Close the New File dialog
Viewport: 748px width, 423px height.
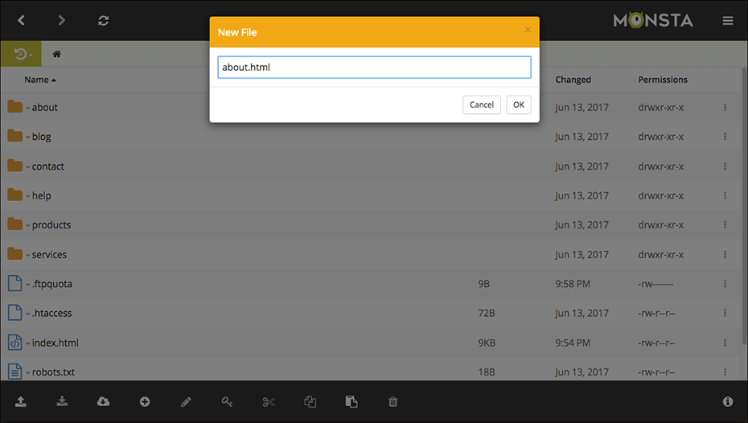[528, 30]
